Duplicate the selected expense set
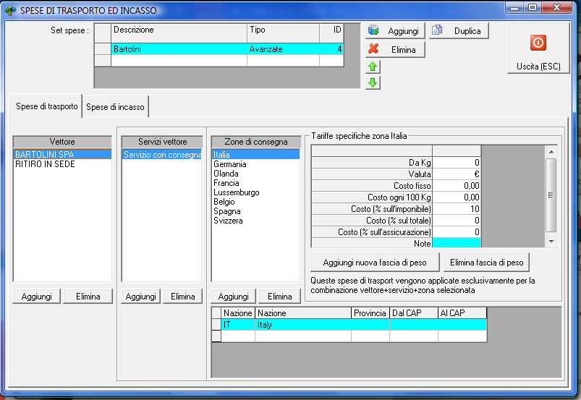The height and width of the screenshot is (400, 581). [459, 31]
